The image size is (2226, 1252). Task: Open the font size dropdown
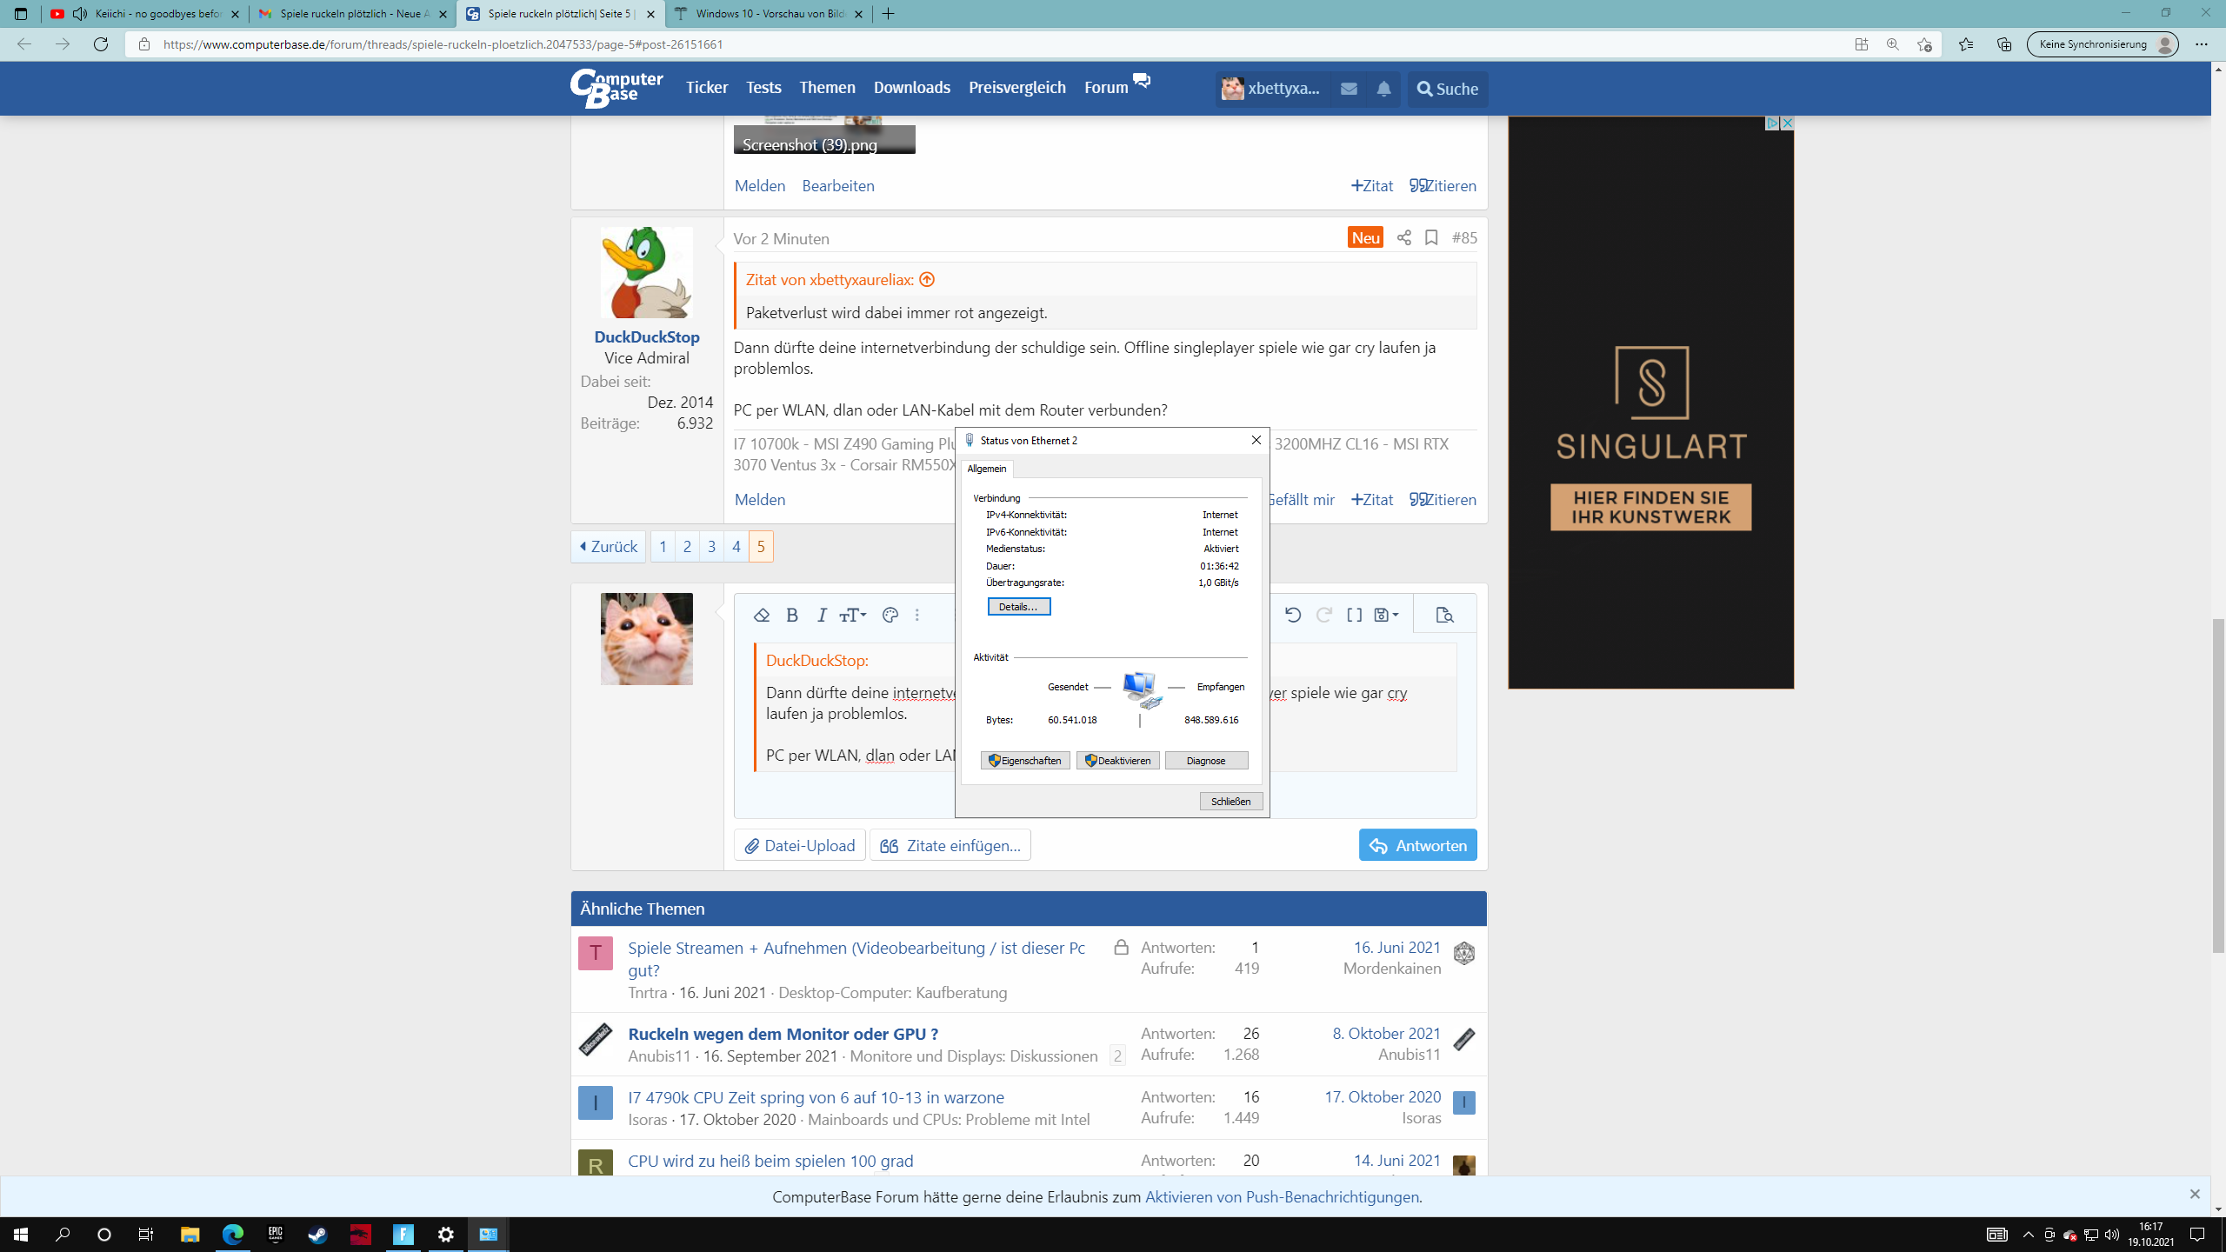(x=852, y=615)
